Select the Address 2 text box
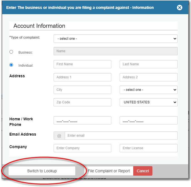 coord(149,77)
